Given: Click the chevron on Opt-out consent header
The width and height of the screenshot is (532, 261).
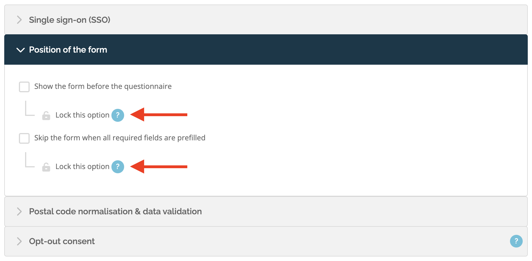Looking at the screenshot, I should [x=19, y=241].
